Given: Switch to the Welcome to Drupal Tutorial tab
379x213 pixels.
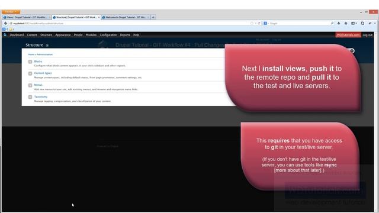Looking at the screenshot, I should [126, 17].
